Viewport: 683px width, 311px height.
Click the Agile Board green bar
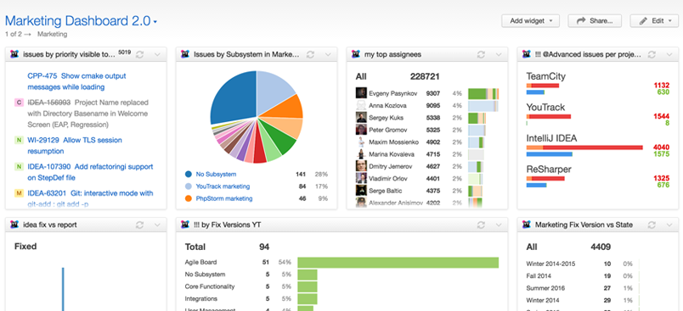coord(398,263)
